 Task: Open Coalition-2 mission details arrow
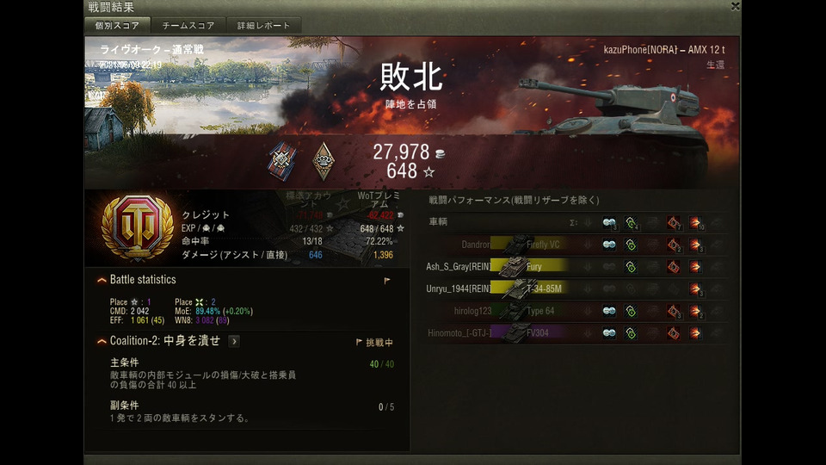(x=234, y=342)
